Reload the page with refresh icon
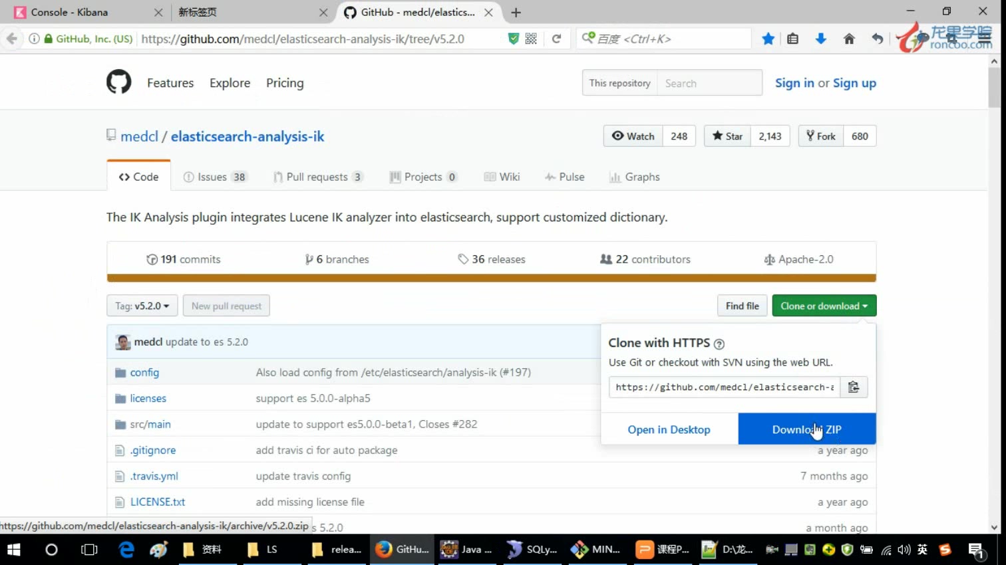Image resolution: width=1006 pixels, height=565 pixels. (x=556, y=39)
